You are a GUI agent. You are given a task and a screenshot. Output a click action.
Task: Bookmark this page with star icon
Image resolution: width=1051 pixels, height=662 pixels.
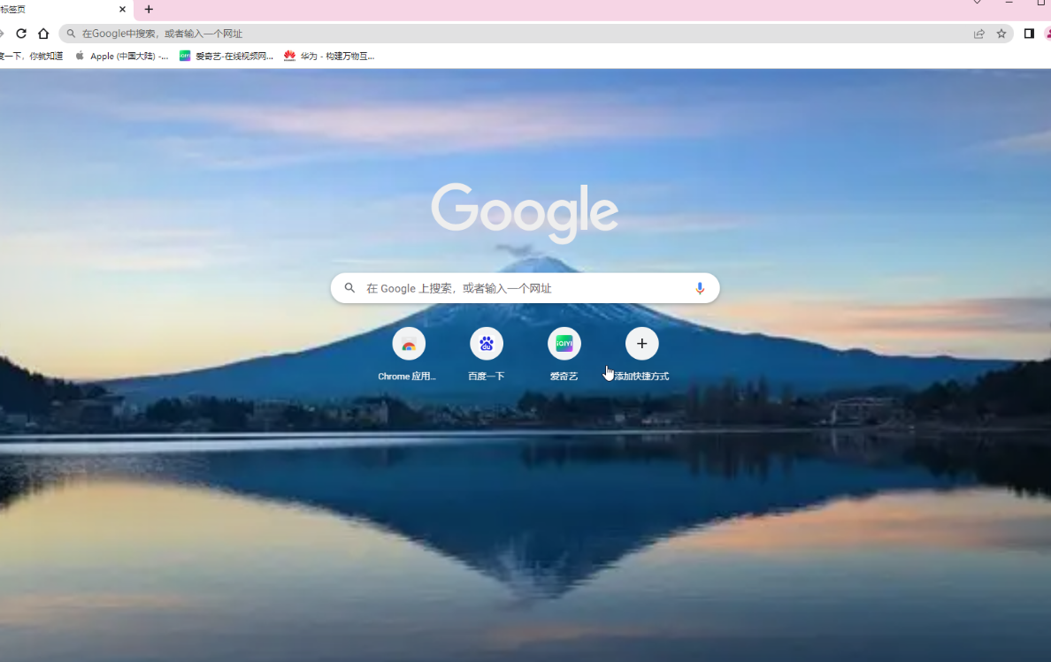click(1001, 34)
